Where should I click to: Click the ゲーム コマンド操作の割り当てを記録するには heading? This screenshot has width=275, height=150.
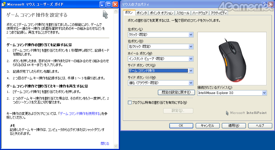point(39,45)
